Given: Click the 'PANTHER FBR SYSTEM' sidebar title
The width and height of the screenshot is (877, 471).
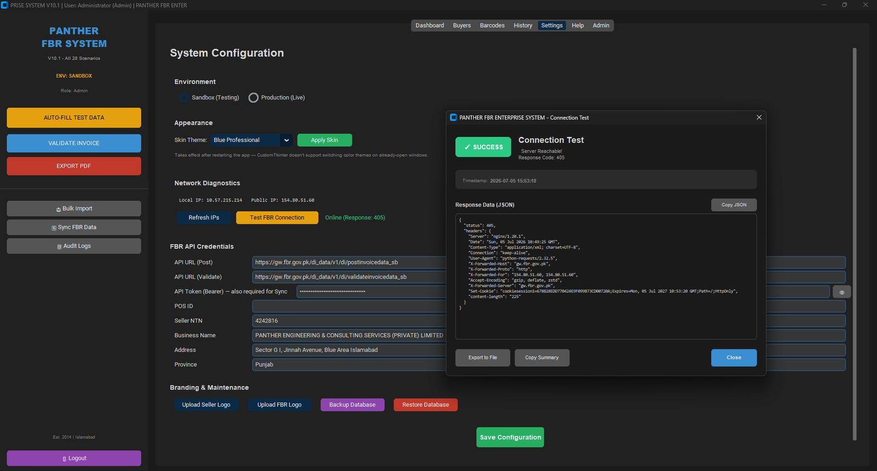Looking at the screenshot, I should [74, 37].
